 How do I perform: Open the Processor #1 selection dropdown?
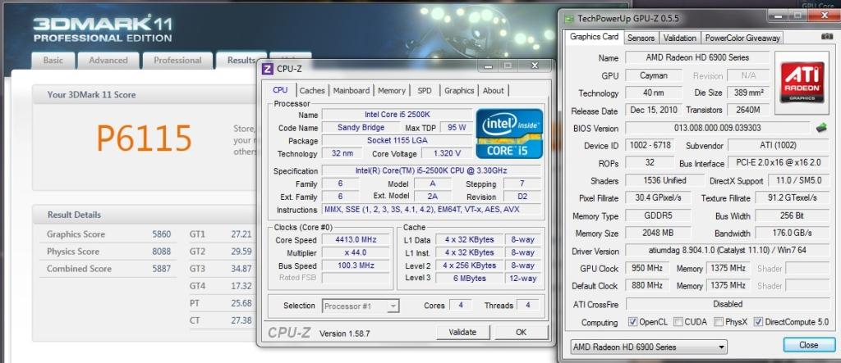pos(361,306)
